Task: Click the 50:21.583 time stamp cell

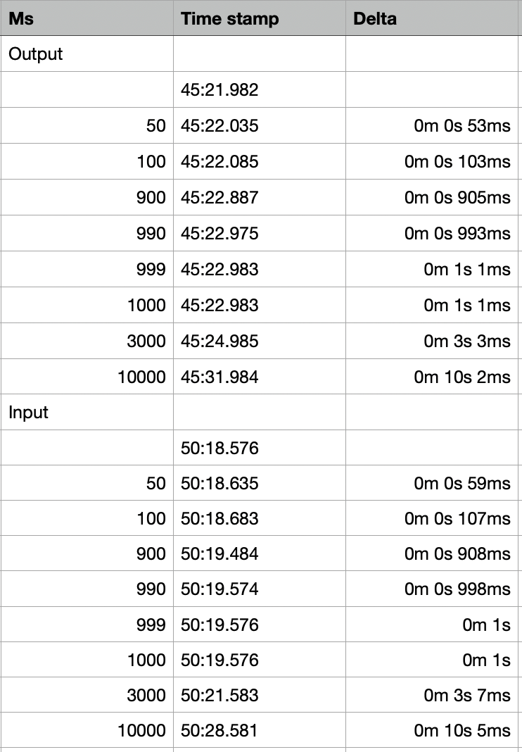Action: [x=260, y=695]
